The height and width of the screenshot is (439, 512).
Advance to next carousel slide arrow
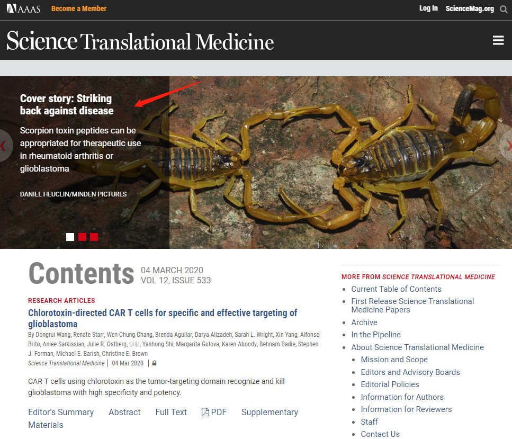(508, 146)
